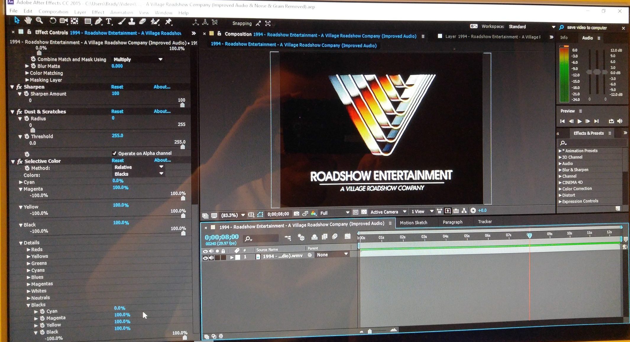
Task: Click About for Selective Color
Action: tap(163, 160)
